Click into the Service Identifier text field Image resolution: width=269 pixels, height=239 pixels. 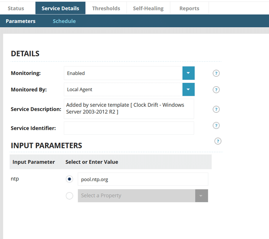coord(129,128)
